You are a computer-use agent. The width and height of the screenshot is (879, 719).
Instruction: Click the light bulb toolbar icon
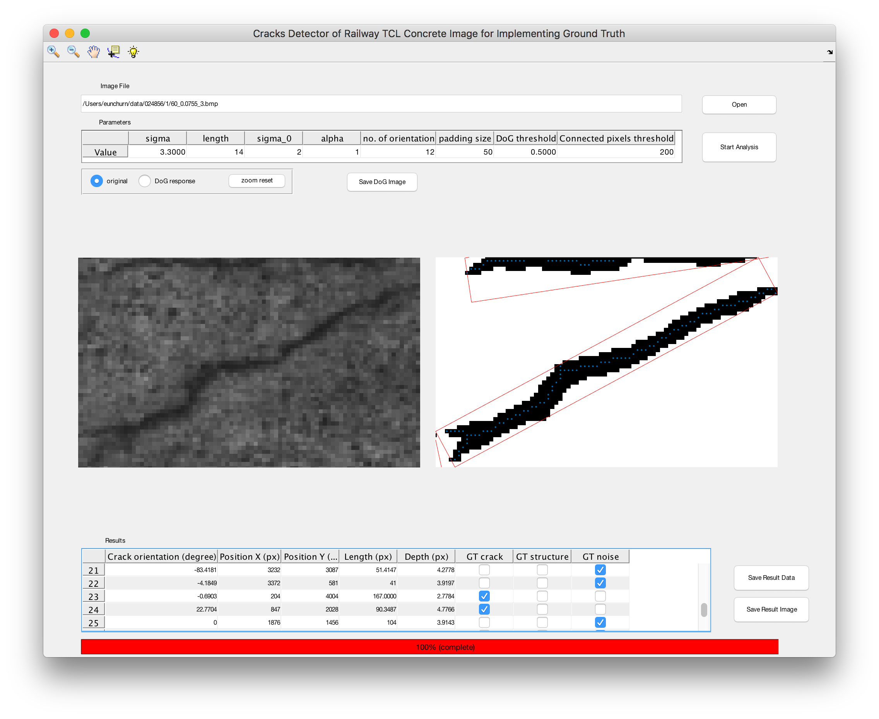click(x=133, y=52)
